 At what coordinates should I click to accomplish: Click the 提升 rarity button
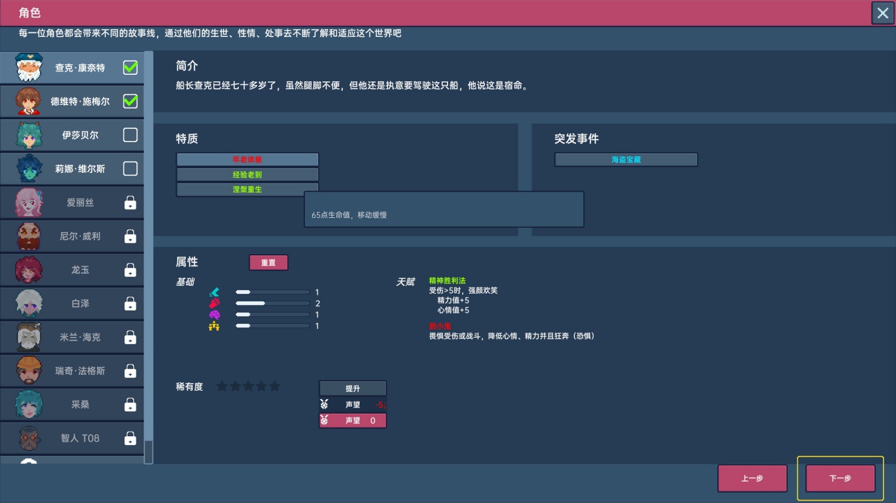coord(353,388)
